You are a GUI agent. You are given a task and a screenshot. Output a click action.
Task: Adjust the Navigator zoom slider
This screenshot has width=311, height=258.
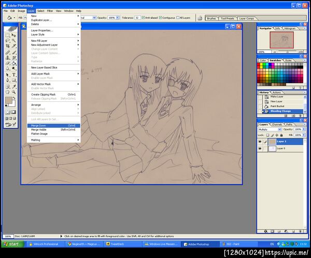287,52
